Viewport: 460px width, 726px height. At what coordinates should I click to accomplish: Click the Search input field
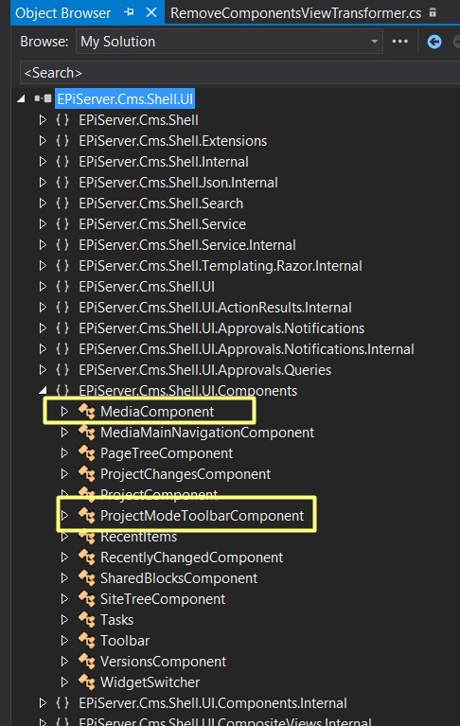[x=239, y=73]
